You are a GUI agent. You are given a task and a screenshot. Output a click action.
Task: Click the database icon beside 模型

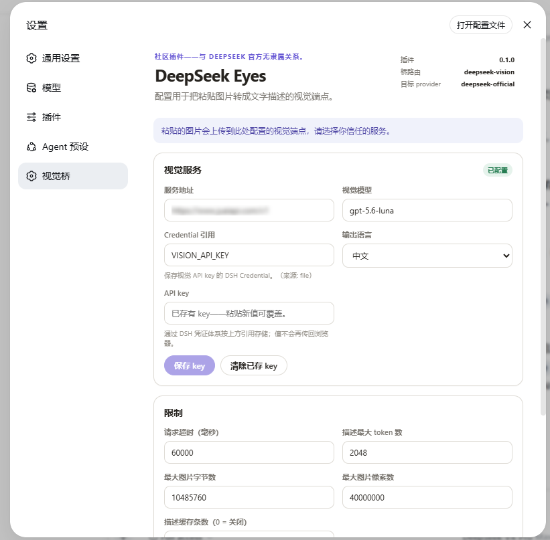click(x=31, y=88)
